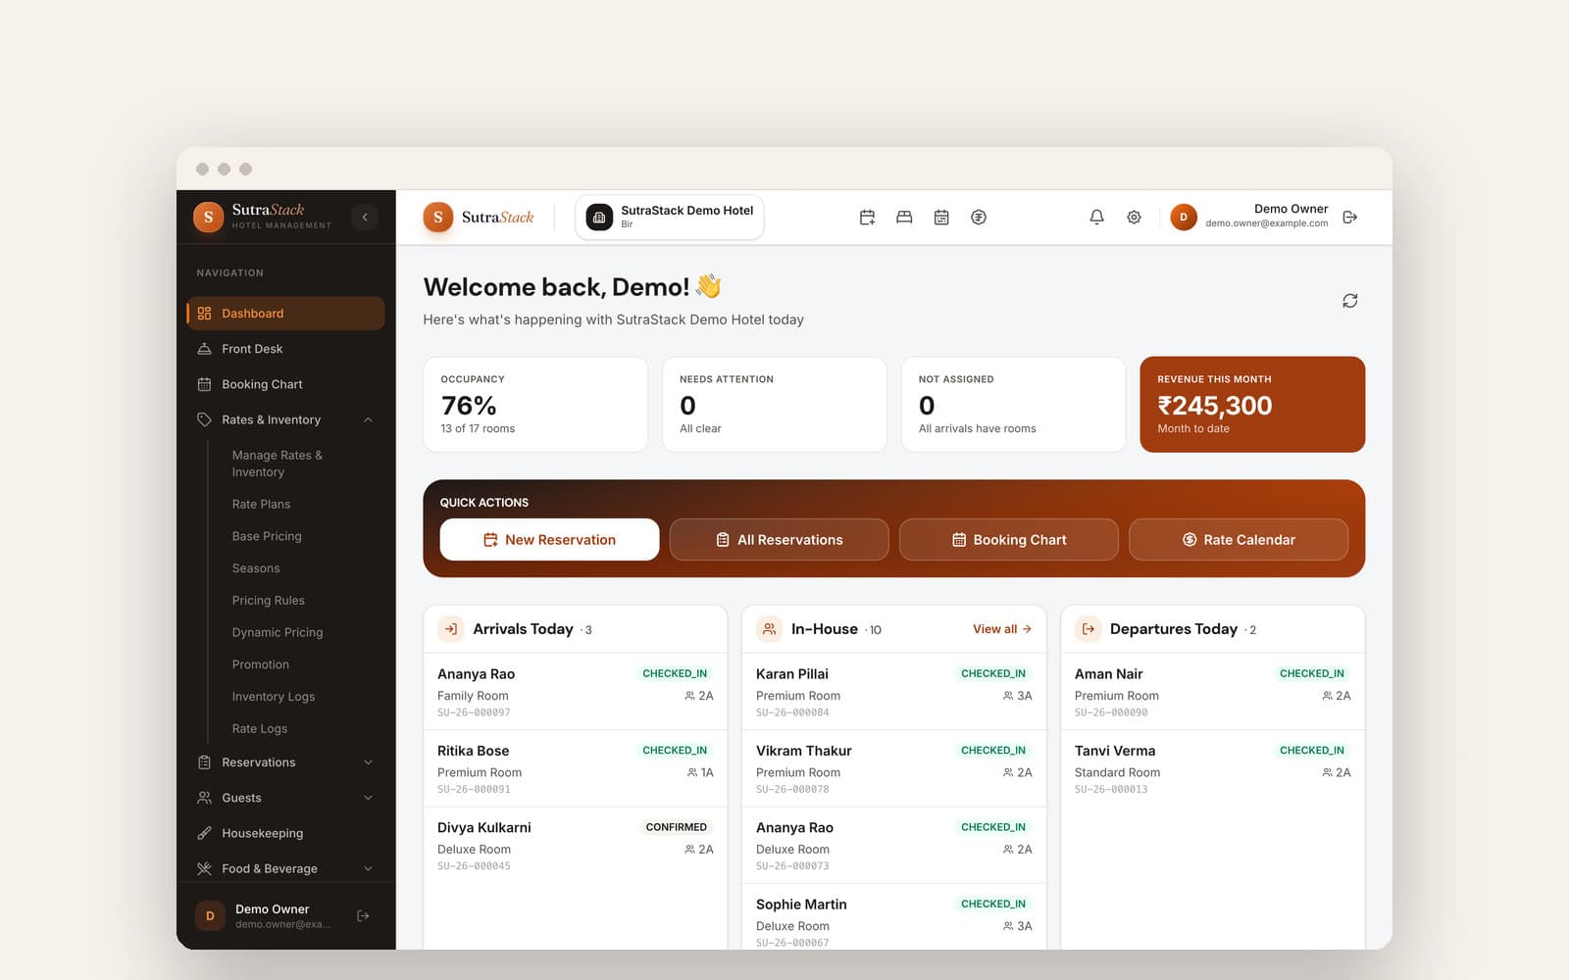
Task: Open Rate Plans submenu item
Action: 261,504
